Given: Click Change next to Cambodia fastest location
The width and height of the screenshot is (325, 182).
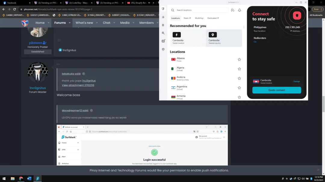Looking at the screenshot, I should pos(296,81).
